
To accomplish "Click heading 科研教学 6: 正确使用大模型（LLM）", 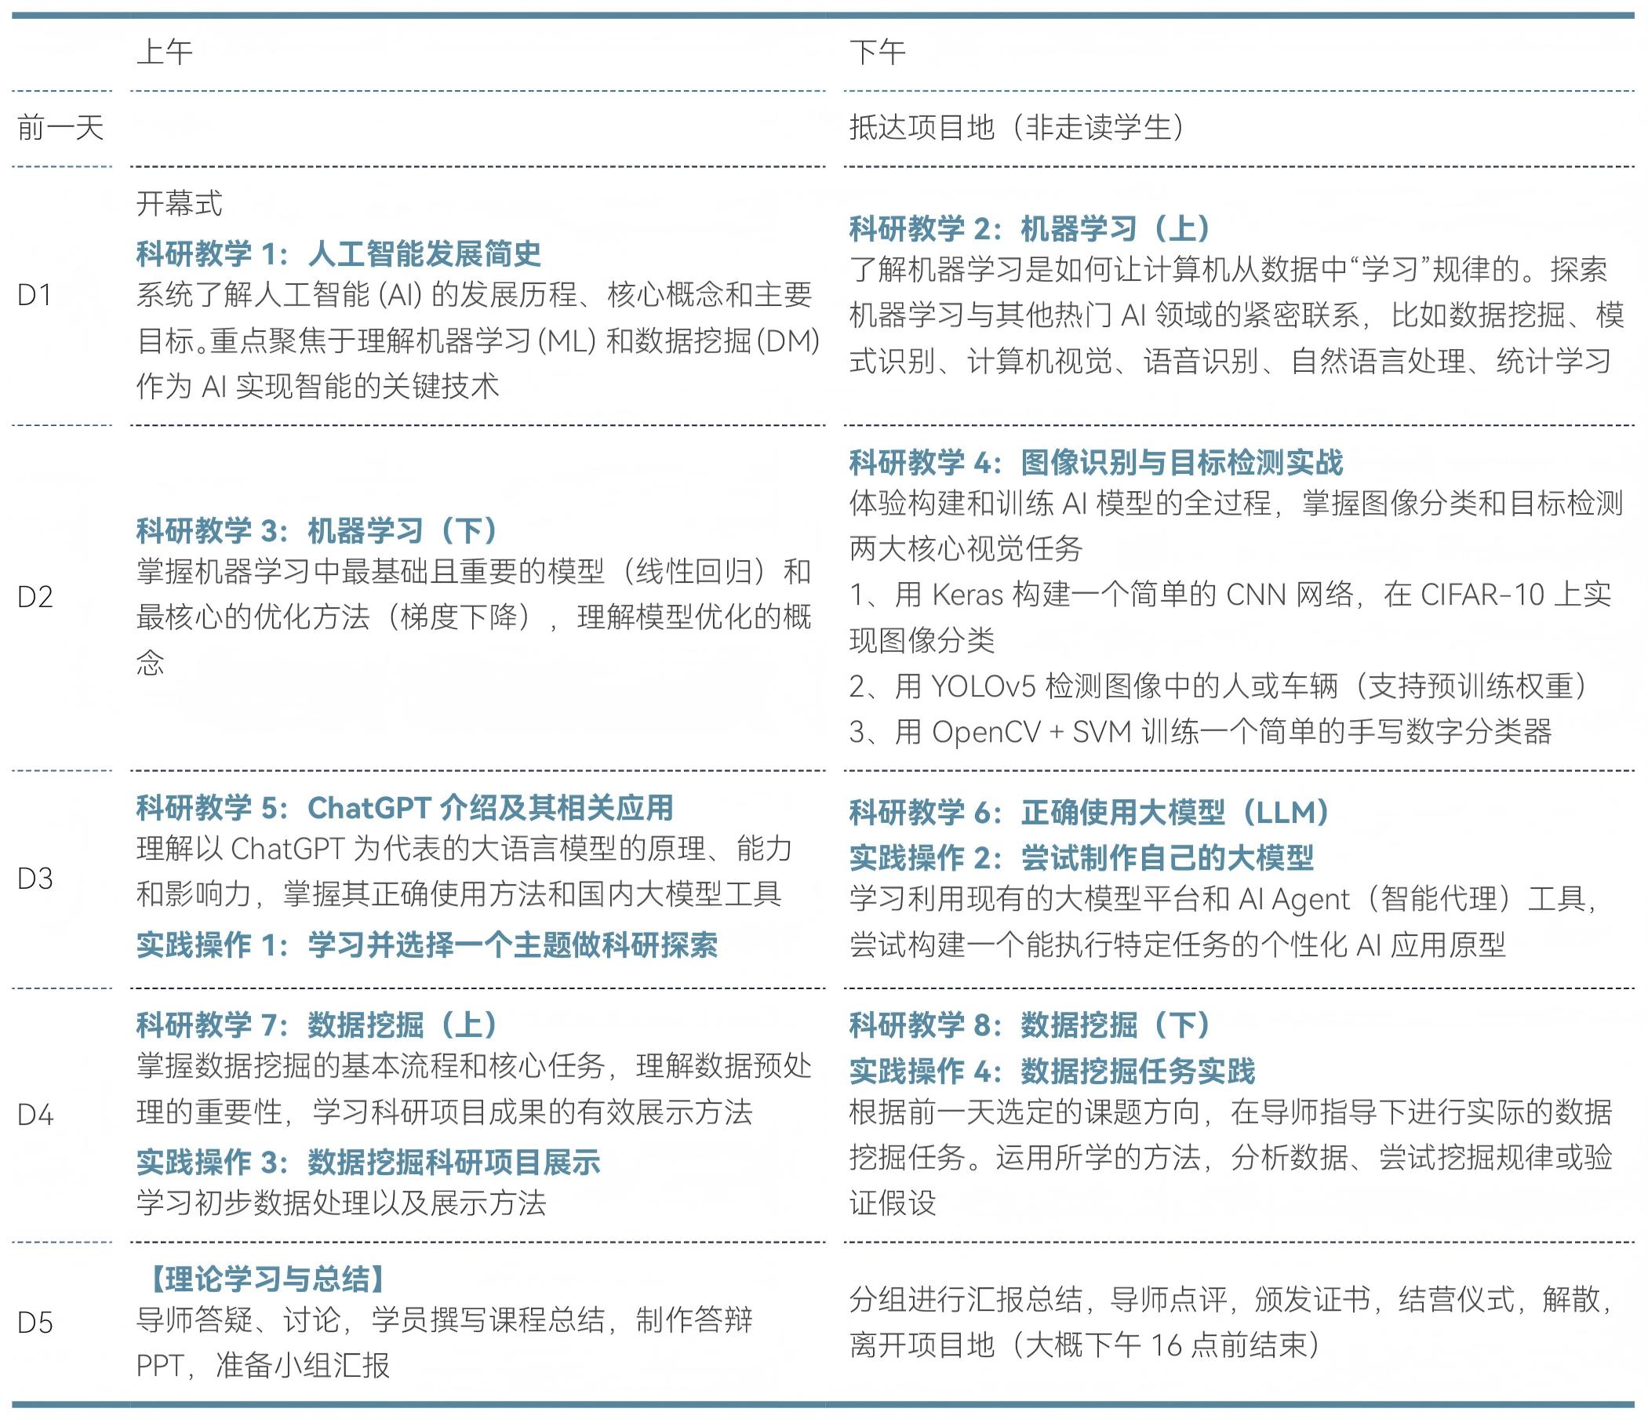I will click(1091, 812).
